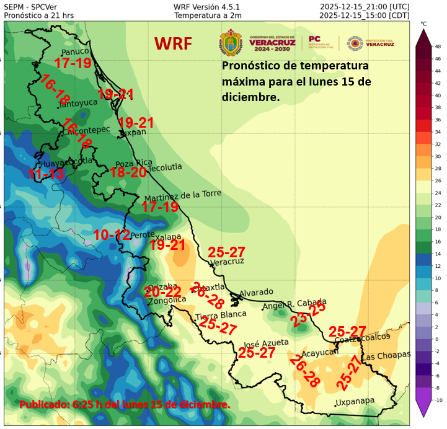Image resolution: width=447 pixels, height=429 pixels.
Task: Click the 11-13 temperature near Huayacocotla
Action: 46,174
